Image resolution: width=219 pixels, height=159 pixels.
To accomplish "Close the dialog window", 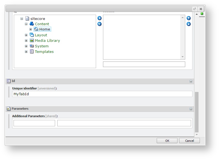I will point(201,9).
